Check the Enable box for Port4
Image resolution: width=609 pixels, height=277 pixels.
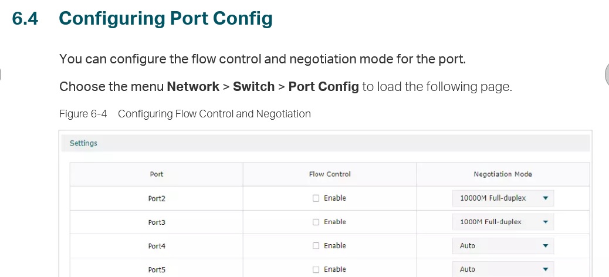tap(316, 246)
